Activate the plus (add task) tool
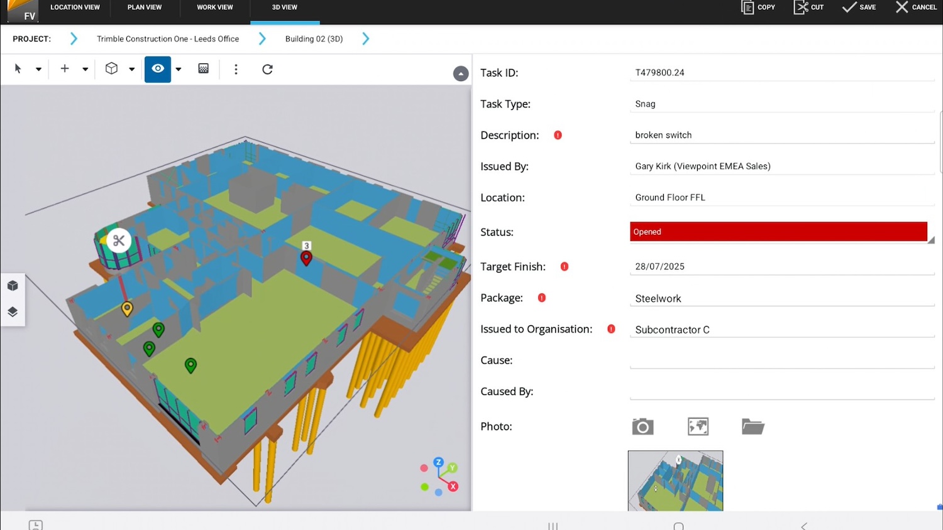 (64, 69)
